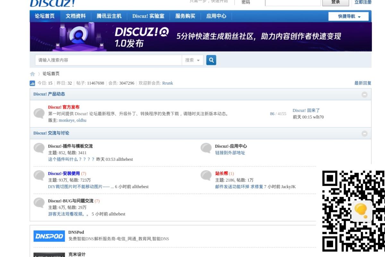Open the Discuz! 实验室 nav tab

(x=148, y=16)
